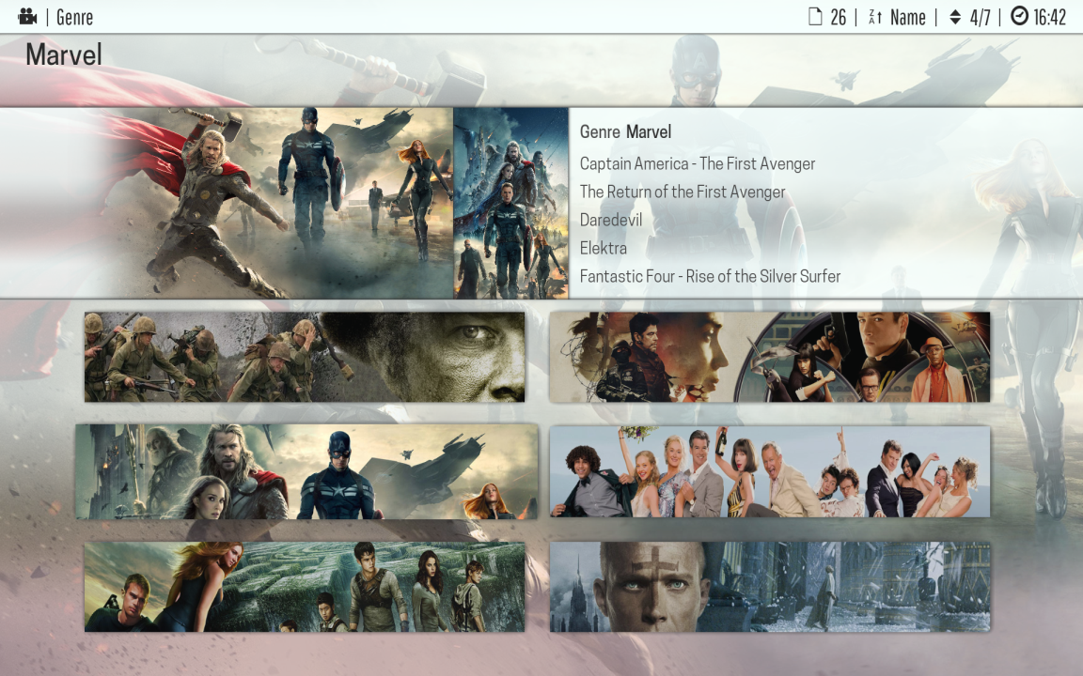This screenshot has height=676, width=1083.
Task: Select Captain America - The First Avenger
Action: click(697, 163)
